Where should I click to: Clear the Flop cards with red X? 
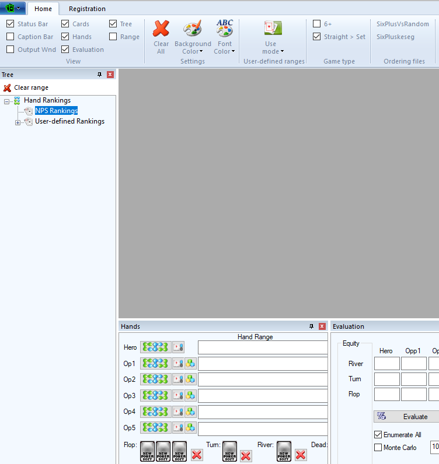coord(197,455)
